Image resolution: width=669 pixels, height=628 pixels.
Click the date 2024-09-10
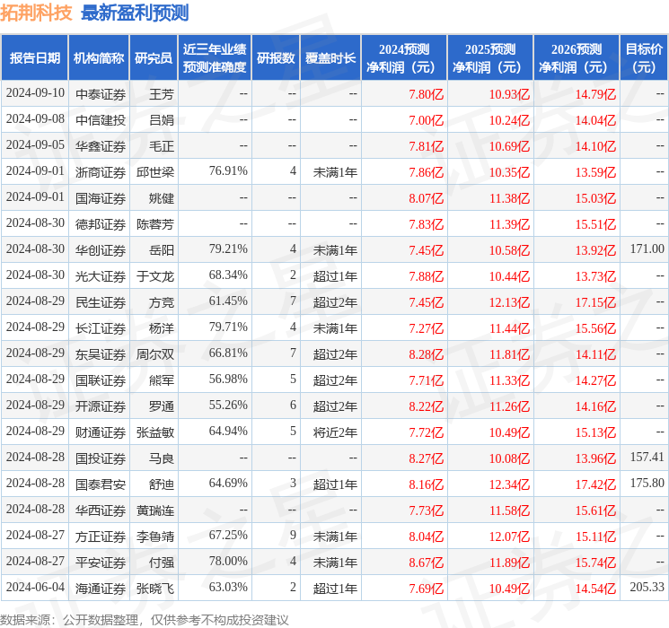[35, 93]
